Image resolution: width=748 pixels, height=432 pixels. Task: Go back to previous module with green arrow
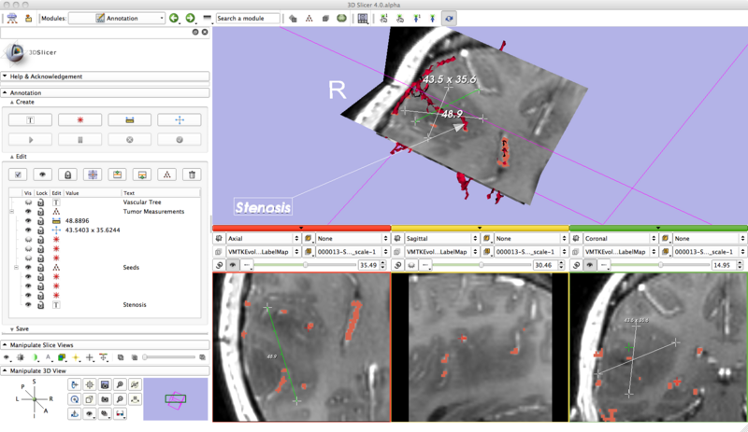(x=174, y=18)
